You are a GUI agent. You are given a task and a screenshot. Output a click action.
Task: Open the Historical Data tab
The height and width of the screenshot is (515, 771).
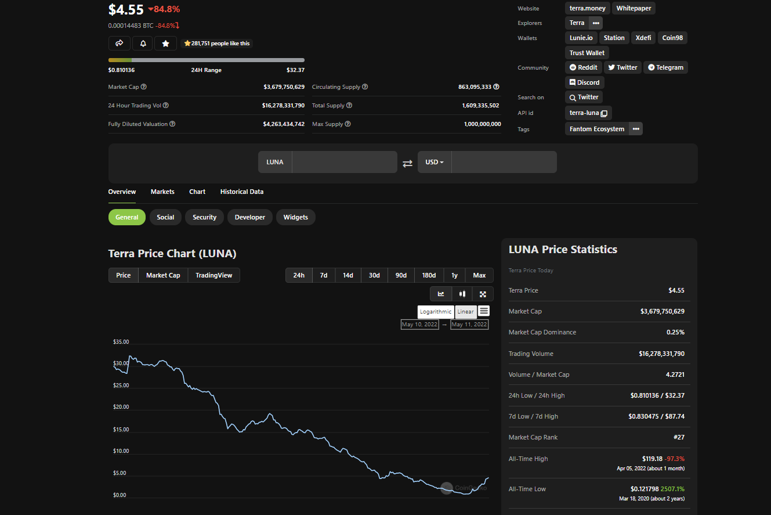pos(242,192)
